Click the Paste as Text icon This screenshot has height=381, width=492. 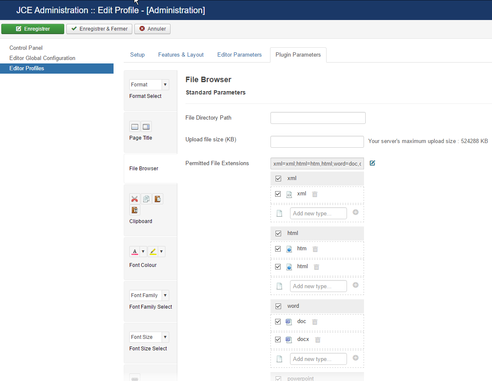click(135, 210)
